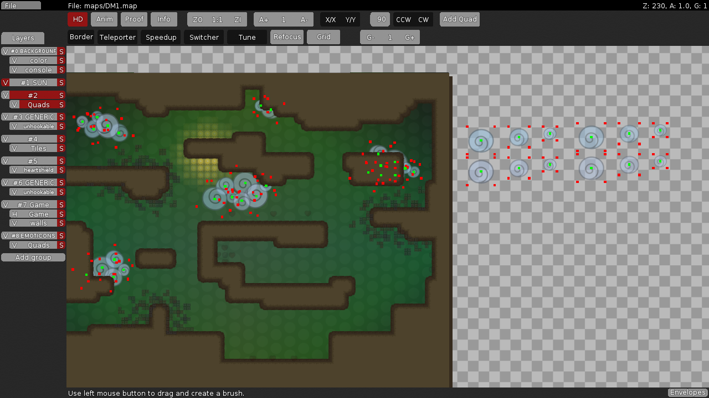Click the Add Quad button

(460, 19)
